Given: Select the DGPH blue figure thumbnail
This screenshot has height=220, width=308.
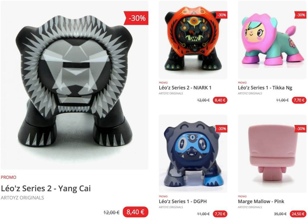Looking at the screenshot, I should point(193,154).
